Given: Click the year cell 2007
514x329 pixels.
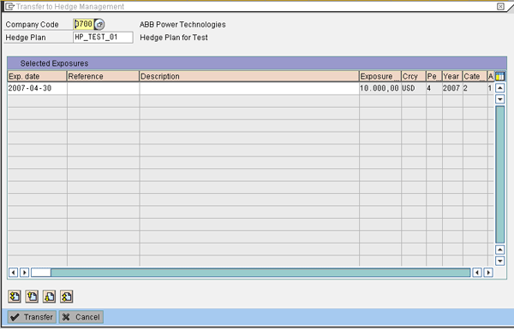Looking at the screenshot, I should 452,88.
